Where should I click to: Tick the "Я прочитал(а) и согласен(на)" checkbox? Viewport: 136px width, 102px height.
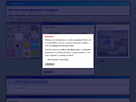coord(46,59)
